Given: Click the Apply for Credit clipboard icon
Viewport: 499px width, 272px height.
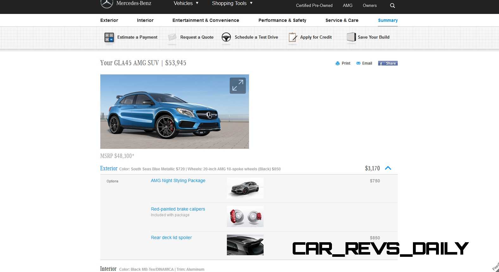Looking at the screenshot, I should point(293,37).
